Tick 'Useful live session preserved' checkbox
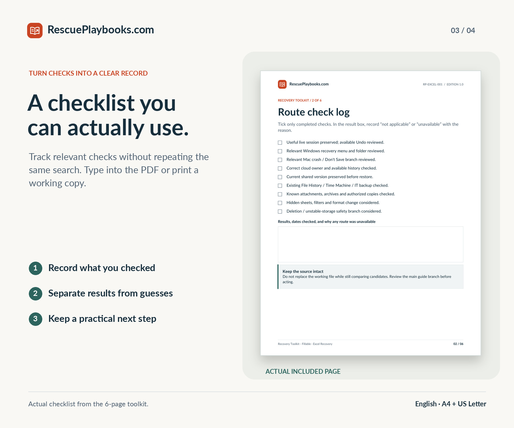Screen dimensions: 514x428 pyautogui.click(x=280, y=143)
